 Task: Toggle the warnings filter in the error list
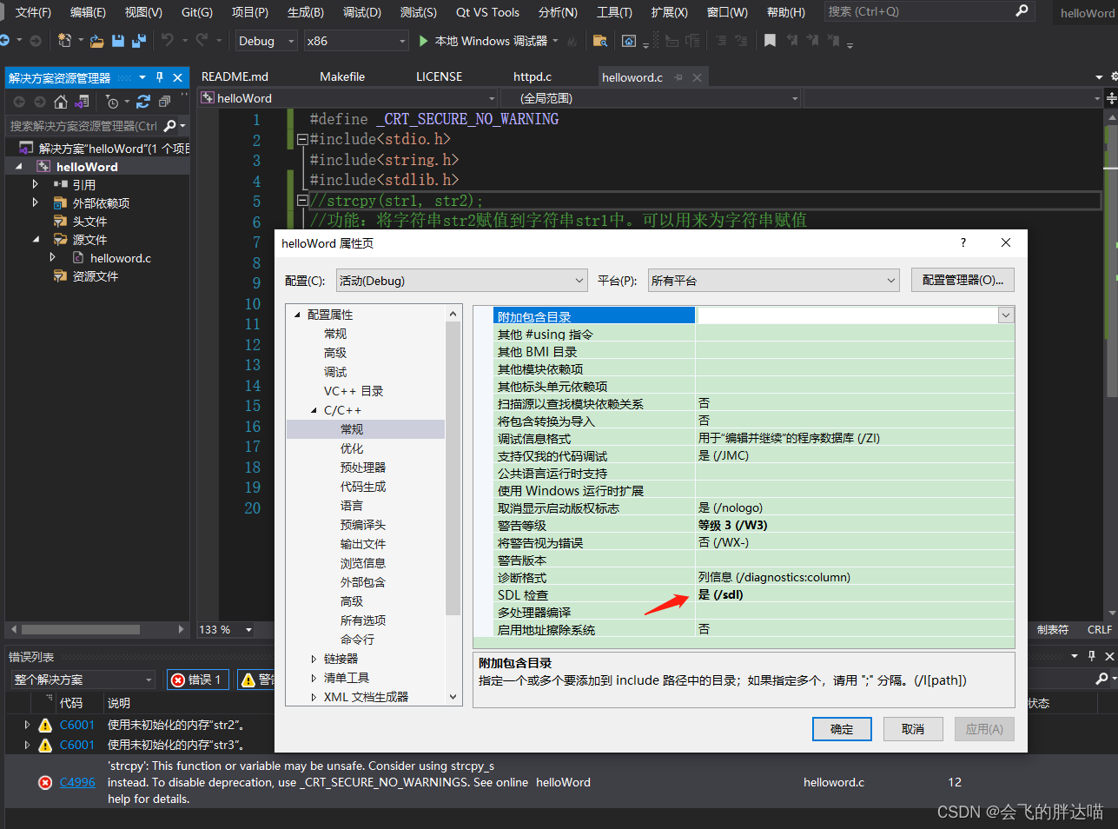(x=256, y=679)
